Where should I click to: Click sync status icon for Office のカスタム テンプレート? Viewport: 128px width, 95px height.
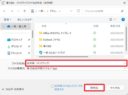point(94,33)
